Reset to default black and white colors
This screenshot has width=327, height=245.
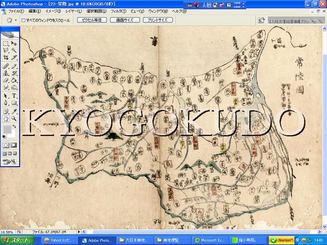tap(4, 137)
